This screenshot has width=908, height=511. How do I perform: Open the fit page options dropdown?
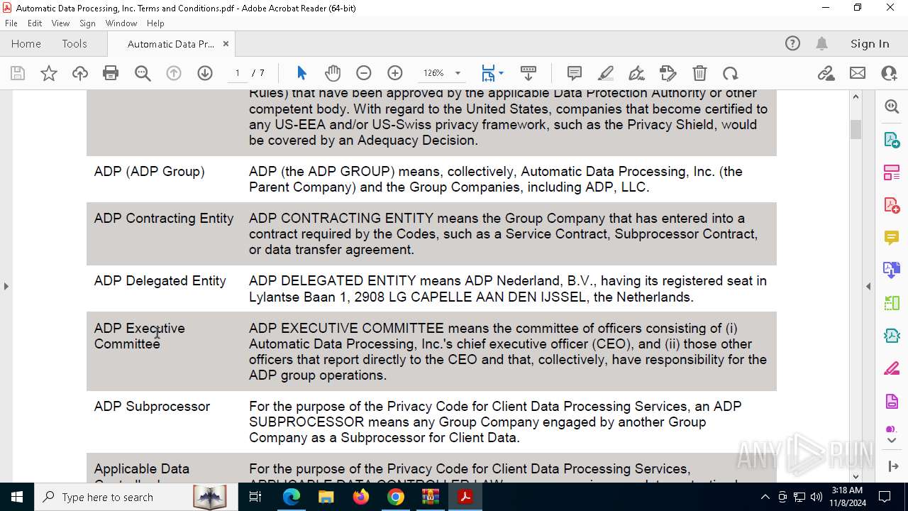tap(501, 73)
